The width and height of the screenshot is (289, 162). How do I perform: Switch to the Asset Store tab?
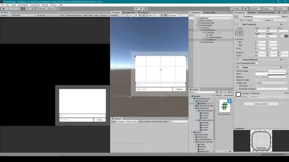[x=129, y=13]
